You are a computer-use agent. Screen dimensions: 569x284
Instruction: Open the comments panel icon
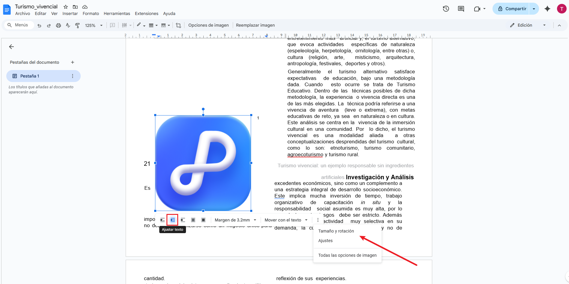[x=461, y=9]
